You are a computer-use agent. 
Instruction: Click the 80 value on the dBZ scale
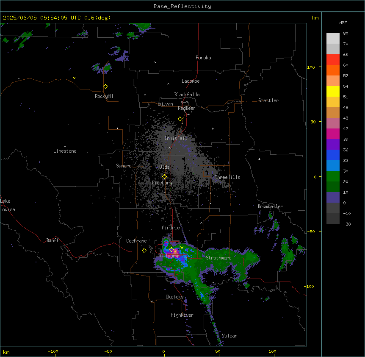[x=346, y=33]
